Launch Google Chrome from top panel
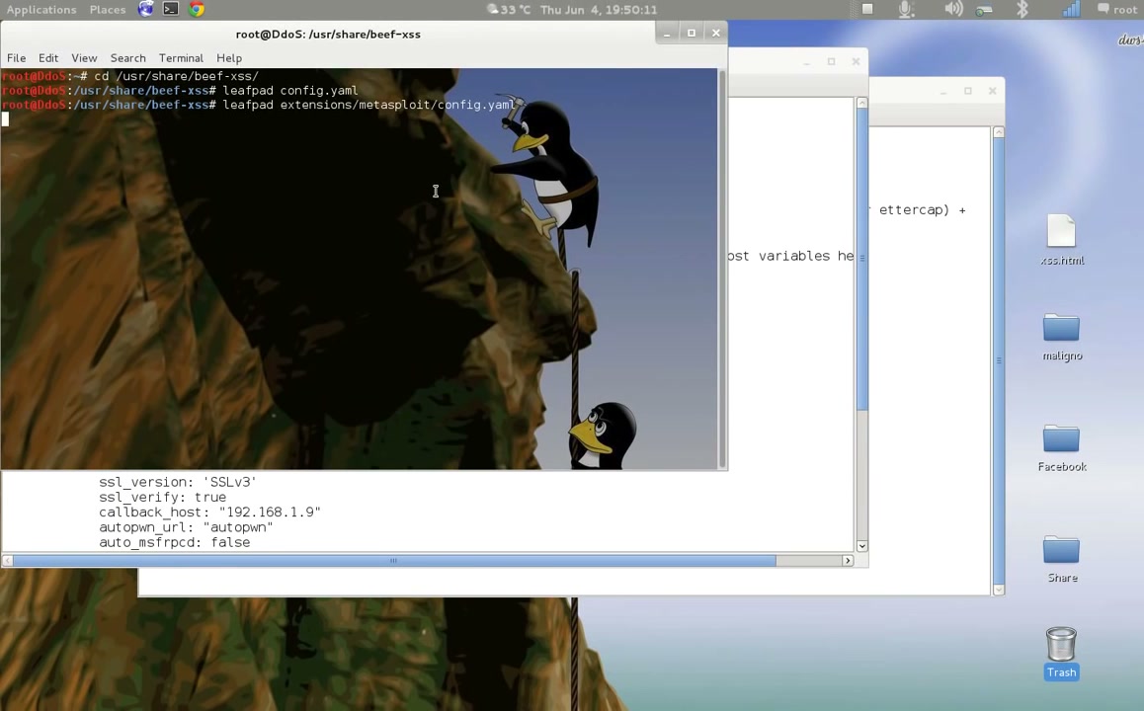Viewport: 1144px width, 711px height. 197,9
